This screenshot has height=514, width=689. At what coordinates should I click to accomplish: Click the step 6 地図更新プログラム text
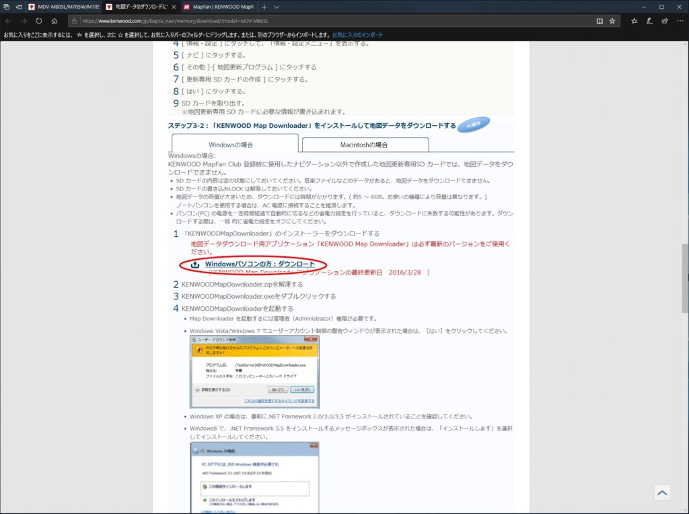pos(249,67)
